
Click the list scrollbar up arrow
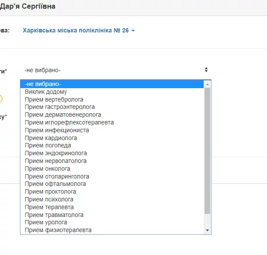pyautogui.click(x=207, y=84)
